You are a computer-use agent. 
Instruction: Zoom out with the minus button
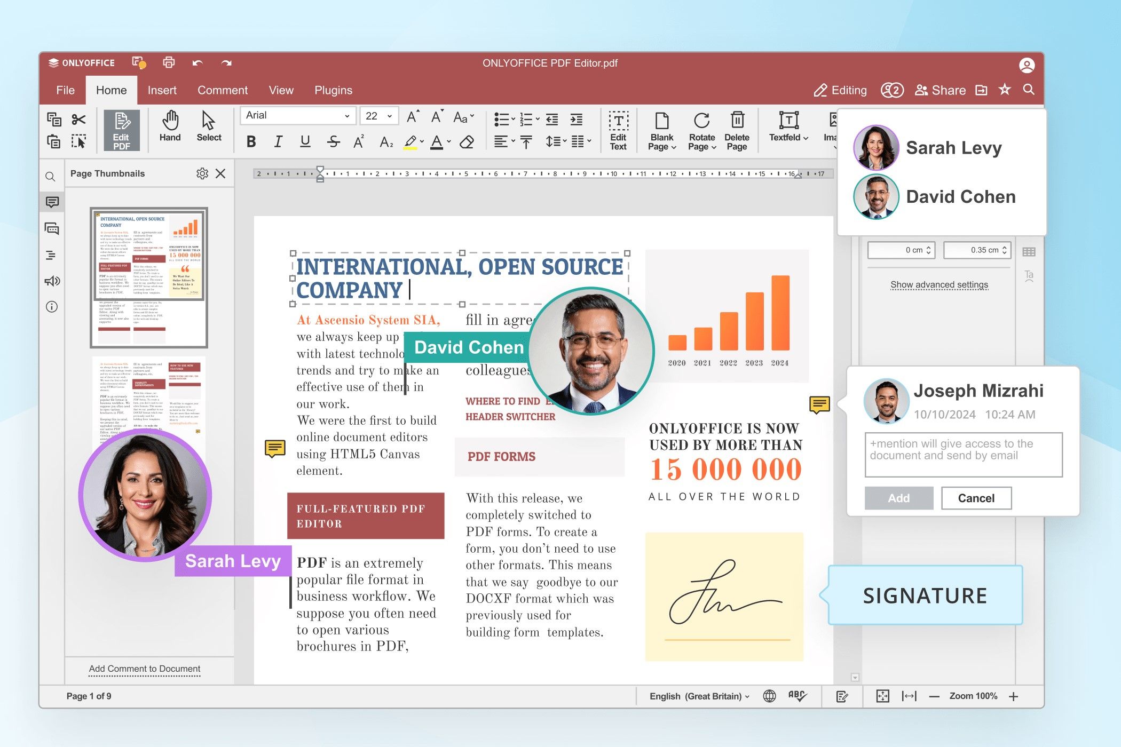click(934, 696)
